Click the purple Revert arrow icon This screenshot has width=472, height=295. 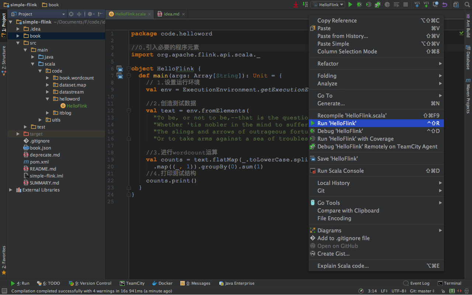[x=445, y=4]
